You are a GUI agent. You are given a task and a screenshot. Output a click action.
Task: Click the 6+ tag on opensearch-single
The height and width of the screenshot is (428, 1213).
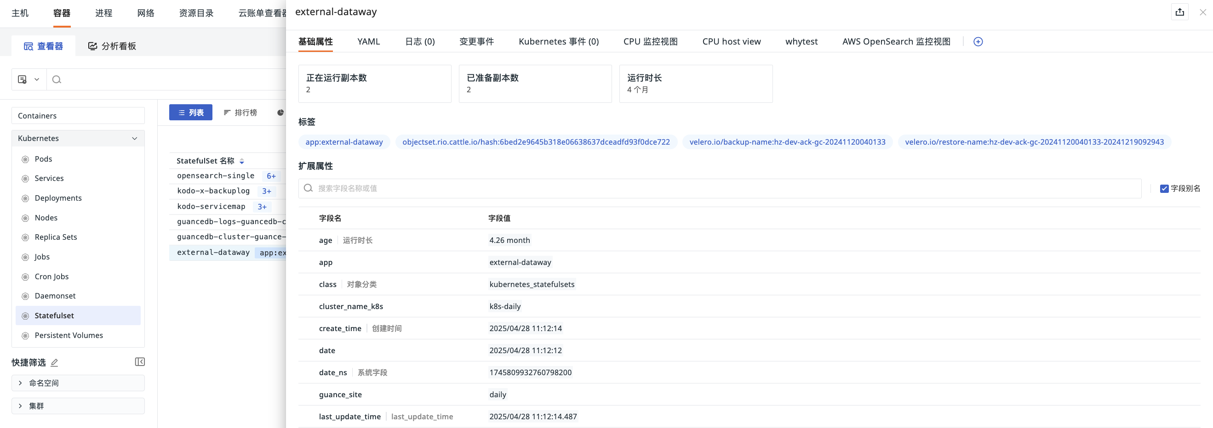pos(271,176)
